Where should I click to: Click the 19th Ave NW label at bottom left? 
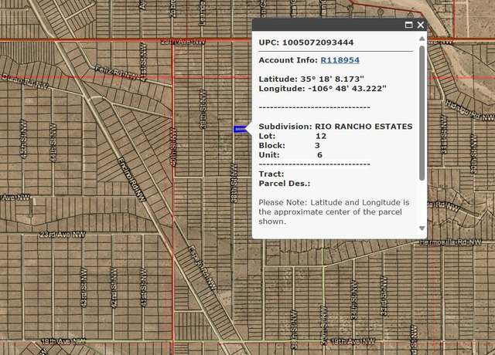tap(63, 341)
